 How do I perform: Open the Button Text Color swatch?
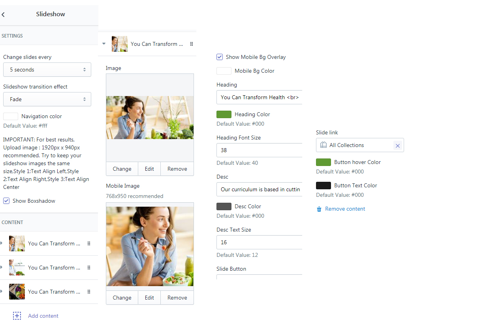323,185
